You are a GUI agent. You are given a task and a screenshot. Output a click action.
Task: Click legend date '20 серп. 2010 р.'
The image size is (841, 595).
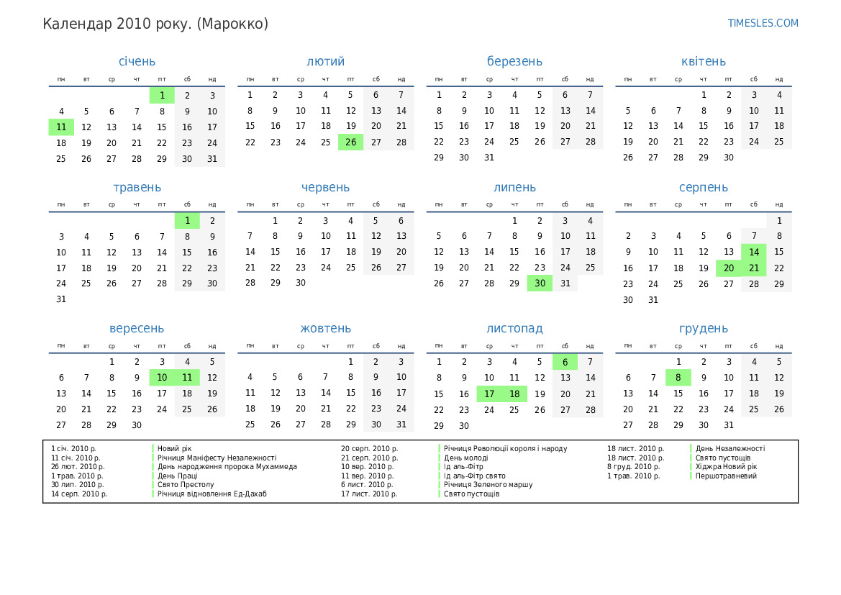370,448
